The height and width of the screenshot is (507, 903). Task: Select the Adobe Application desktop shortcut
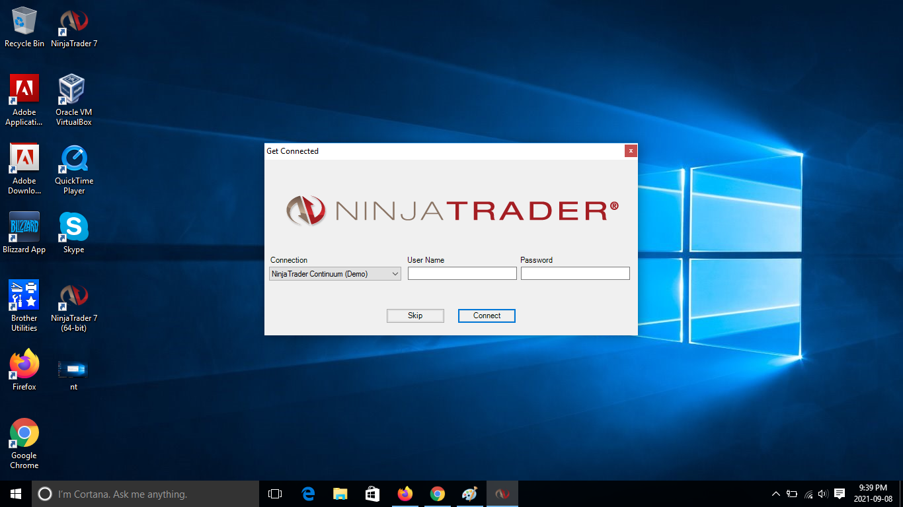tap(24, 100)
